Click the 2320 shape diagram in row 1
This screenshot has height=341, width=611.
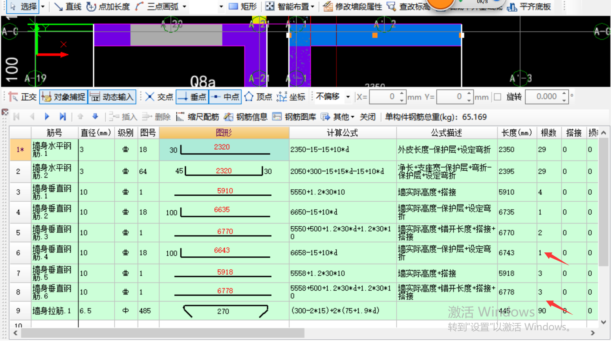[224, 150]
